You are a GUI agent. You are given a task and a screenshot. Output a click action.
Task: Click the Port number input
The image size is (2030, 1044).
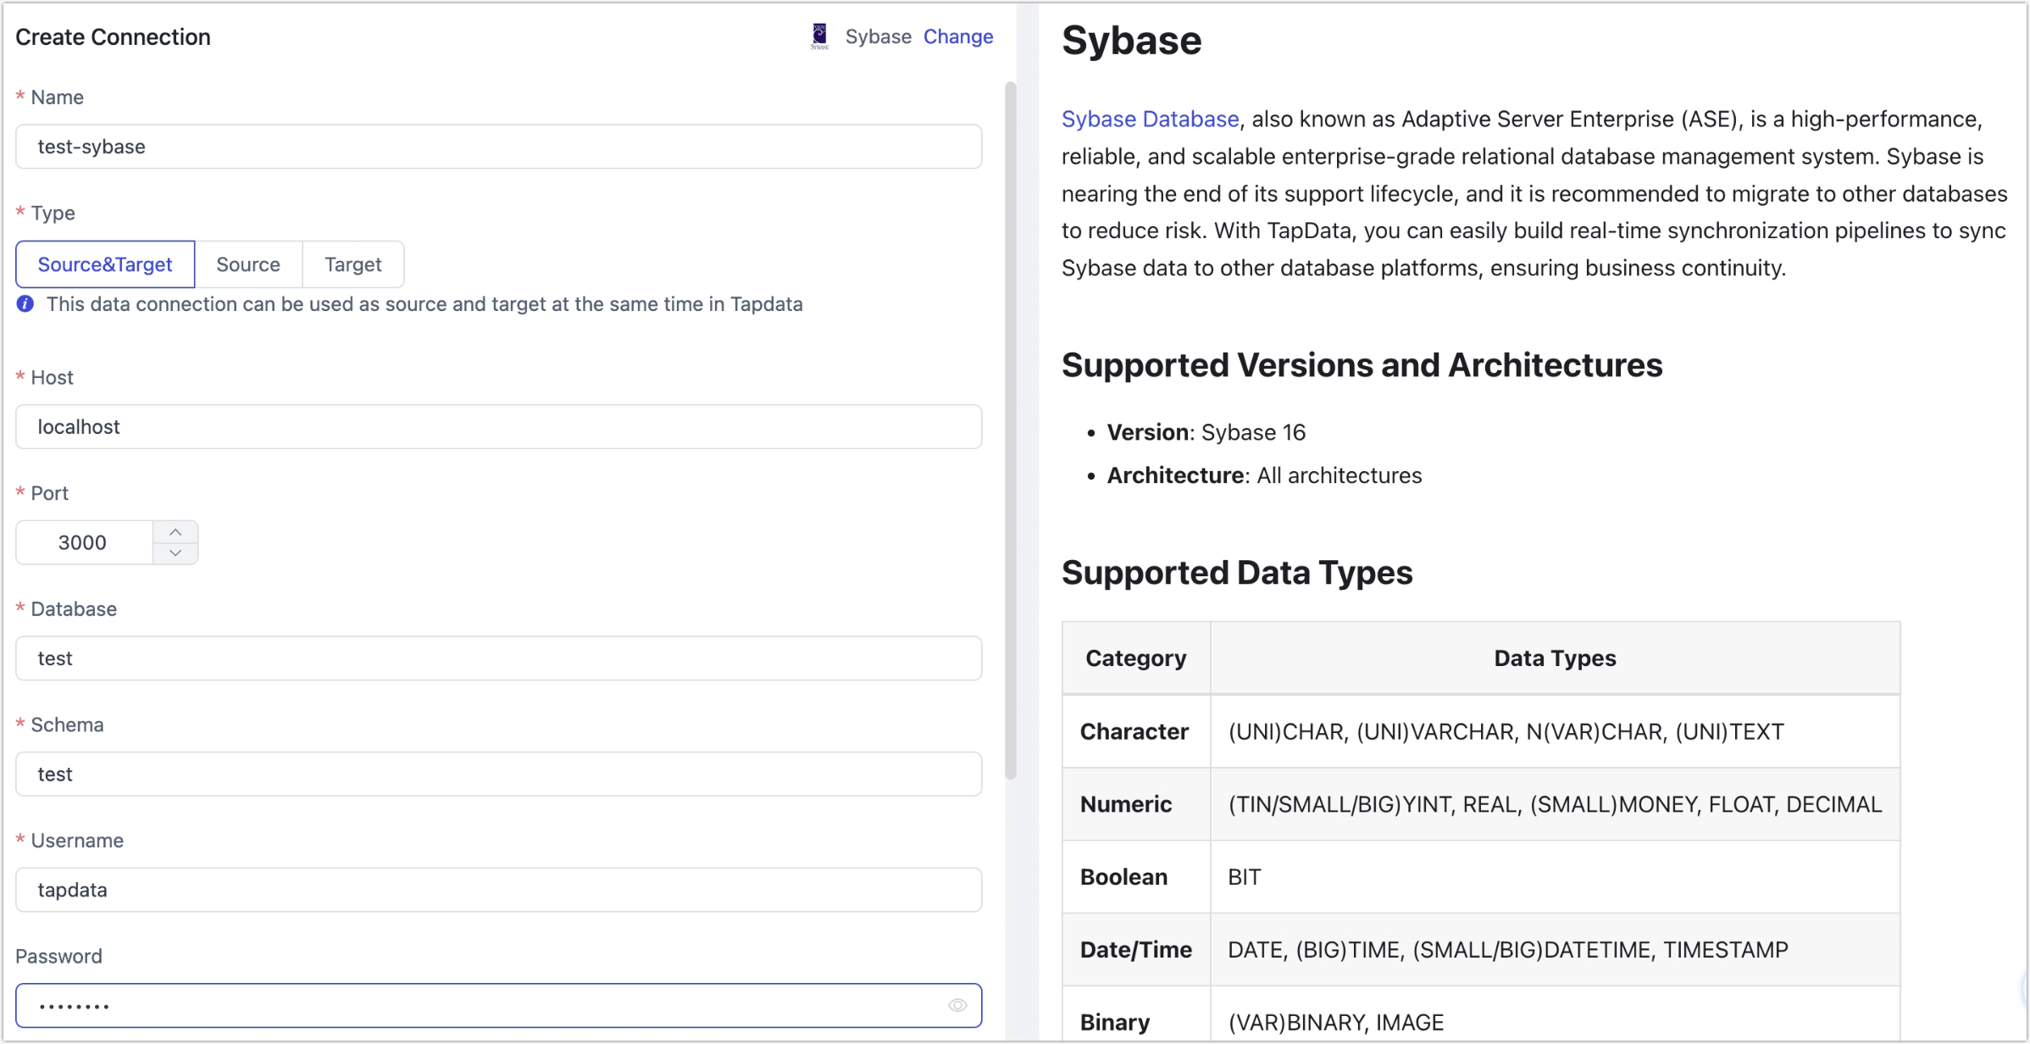tap(83, 542)
